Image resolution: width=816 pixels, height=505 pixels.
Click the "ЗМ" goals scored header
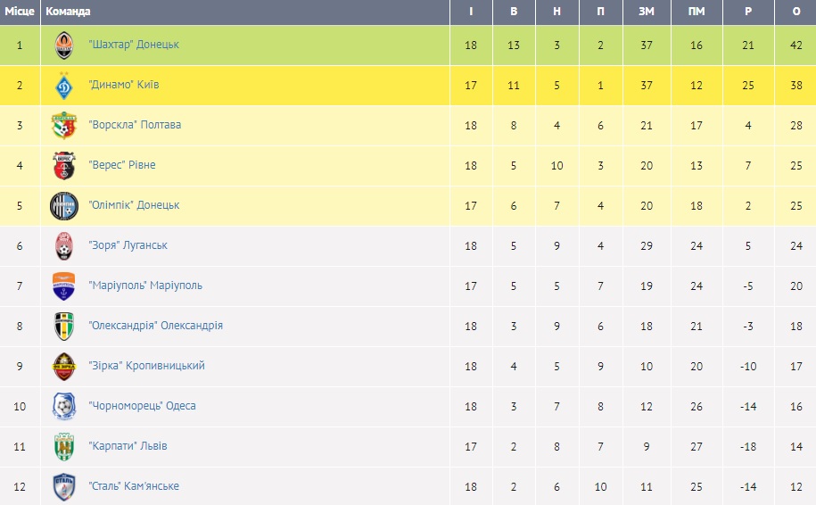(x=647, y=12)
